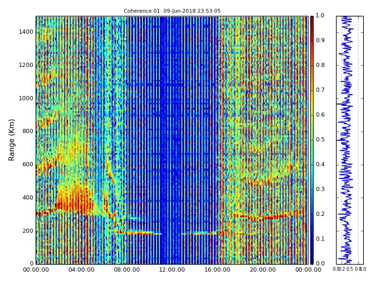Screen dimensions: 375x281
Task: Click the 0.0 colorbar tick label
Action: (320, 264)
